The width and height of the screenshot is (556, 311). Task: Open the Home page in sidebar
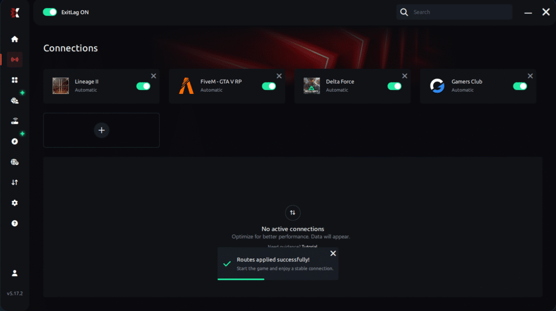(x=15, y=39)
